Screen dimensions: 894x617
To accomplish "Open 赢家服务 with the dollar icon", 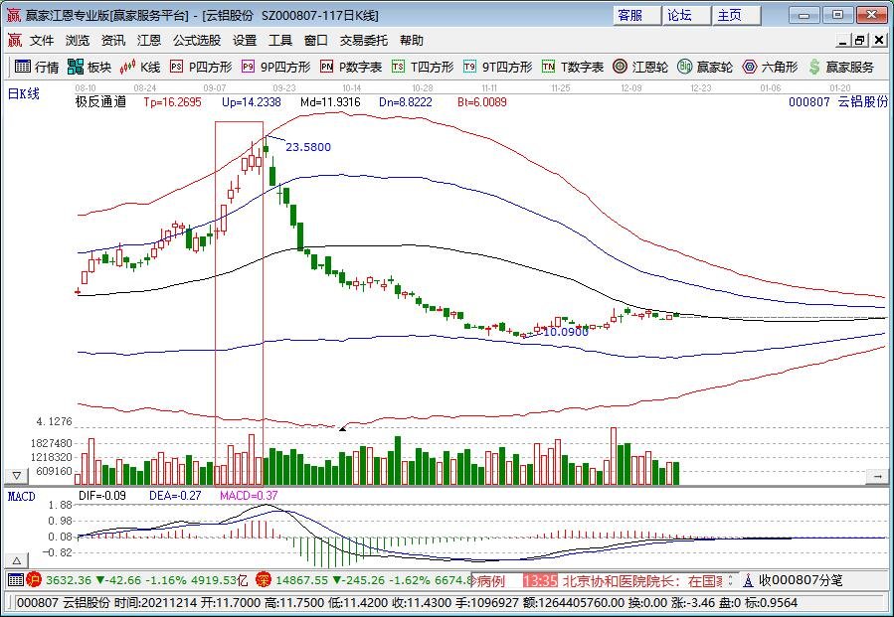I will [x=841, y=68].
